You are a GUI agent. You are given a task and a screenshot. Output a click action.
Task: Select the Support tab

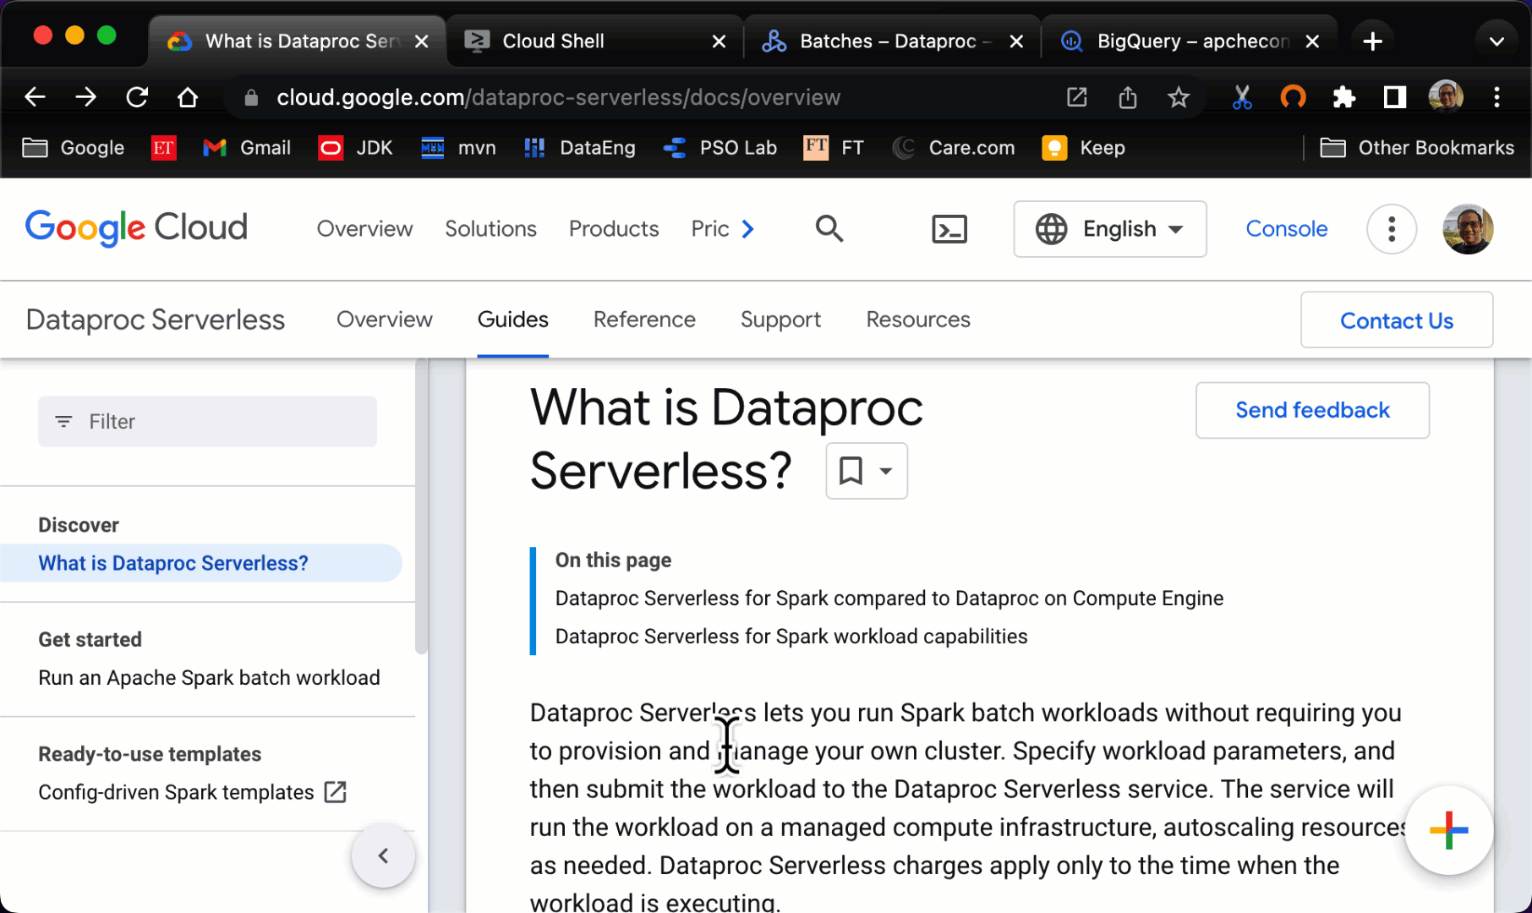click(780, 320)
